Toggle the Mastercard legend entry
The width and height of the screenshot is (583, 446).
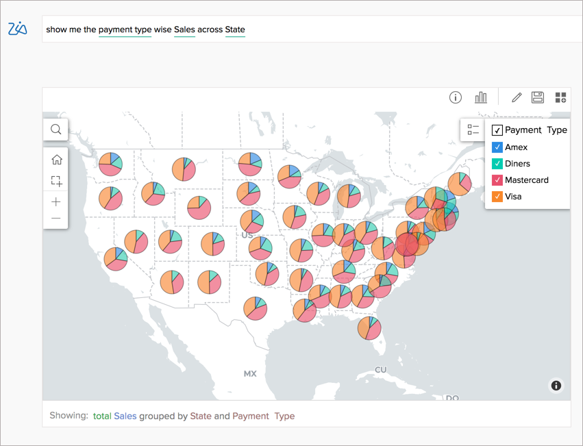point(496,179)
